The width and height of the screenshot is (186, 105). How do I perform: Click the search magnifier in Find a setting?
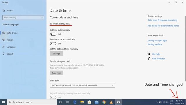click(42, 17)
